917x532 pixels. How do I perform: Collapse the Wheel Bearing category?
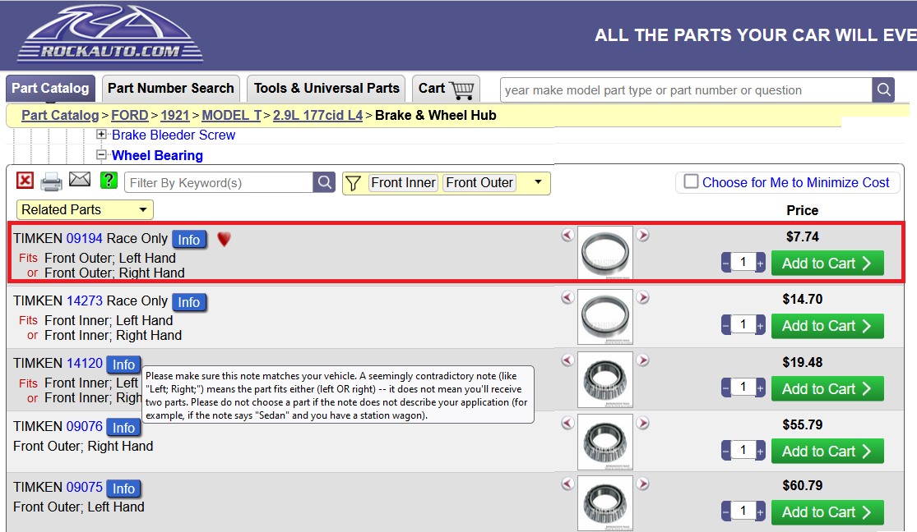101,154
